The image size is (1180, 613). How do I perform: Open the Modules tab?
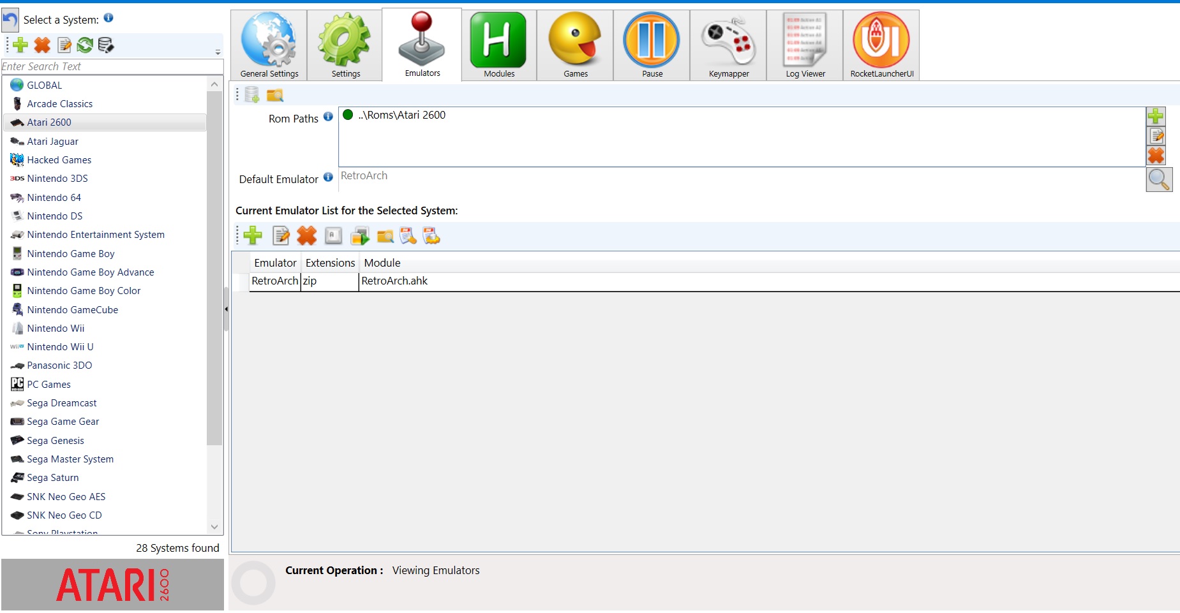click(498, 46)
